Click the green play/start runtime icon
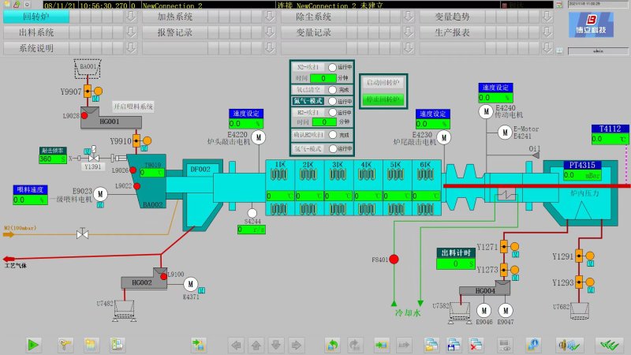This screenshot has width=631, height=355. point(33,345)
